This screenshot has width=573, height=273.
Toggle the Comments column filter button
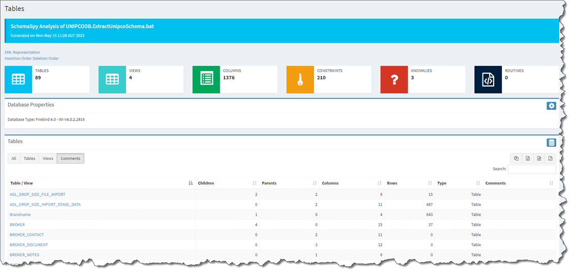pos(70,159)
